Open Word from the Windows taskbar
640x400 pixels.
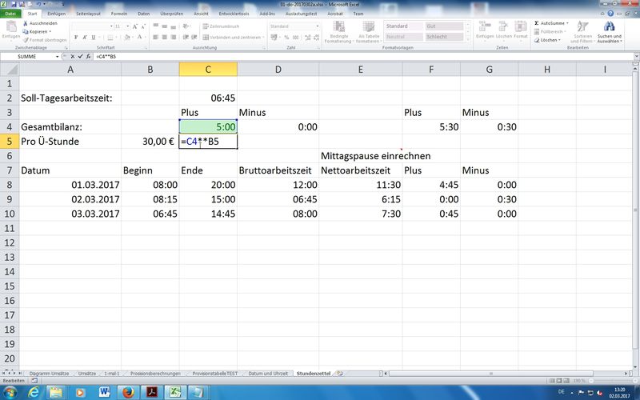click(x=103, y=392)
